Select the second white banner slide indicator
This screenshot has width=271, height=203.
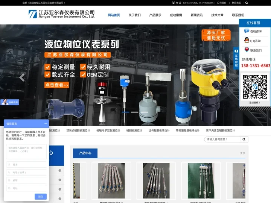(x=134, y=112)
